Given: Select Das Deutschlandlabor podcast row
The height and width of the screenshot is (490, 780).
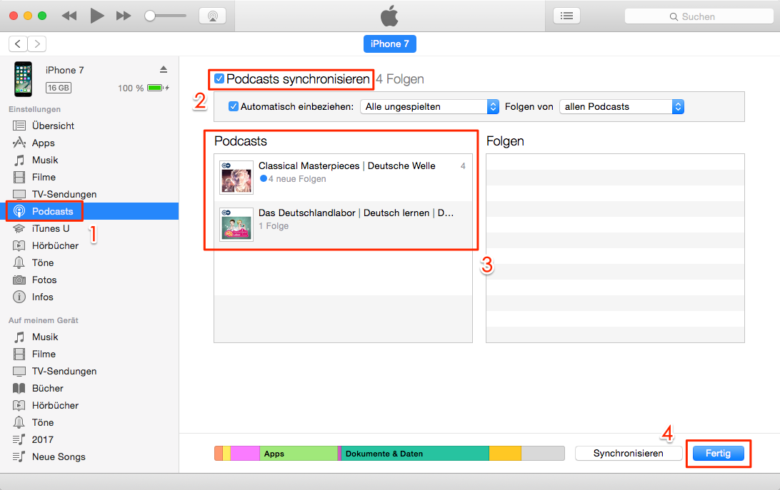Looking at the screenshot, I should point(344,225).
